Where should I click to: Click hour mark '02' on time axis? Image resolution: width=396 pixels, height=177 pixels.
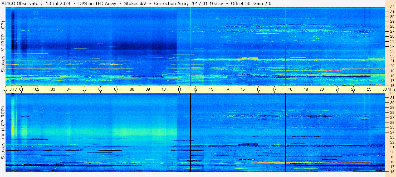pos(37,89)
